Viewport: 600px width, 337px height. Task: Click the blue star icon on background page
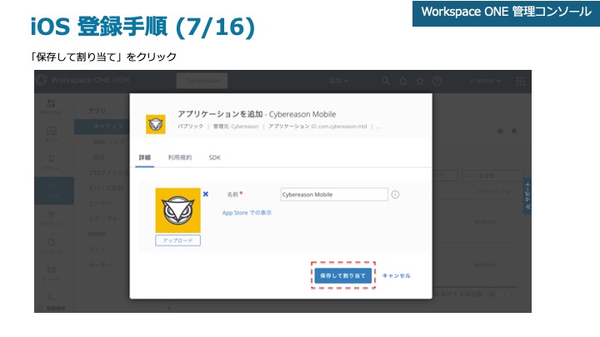pyautogui.click(x=514, y=131)
